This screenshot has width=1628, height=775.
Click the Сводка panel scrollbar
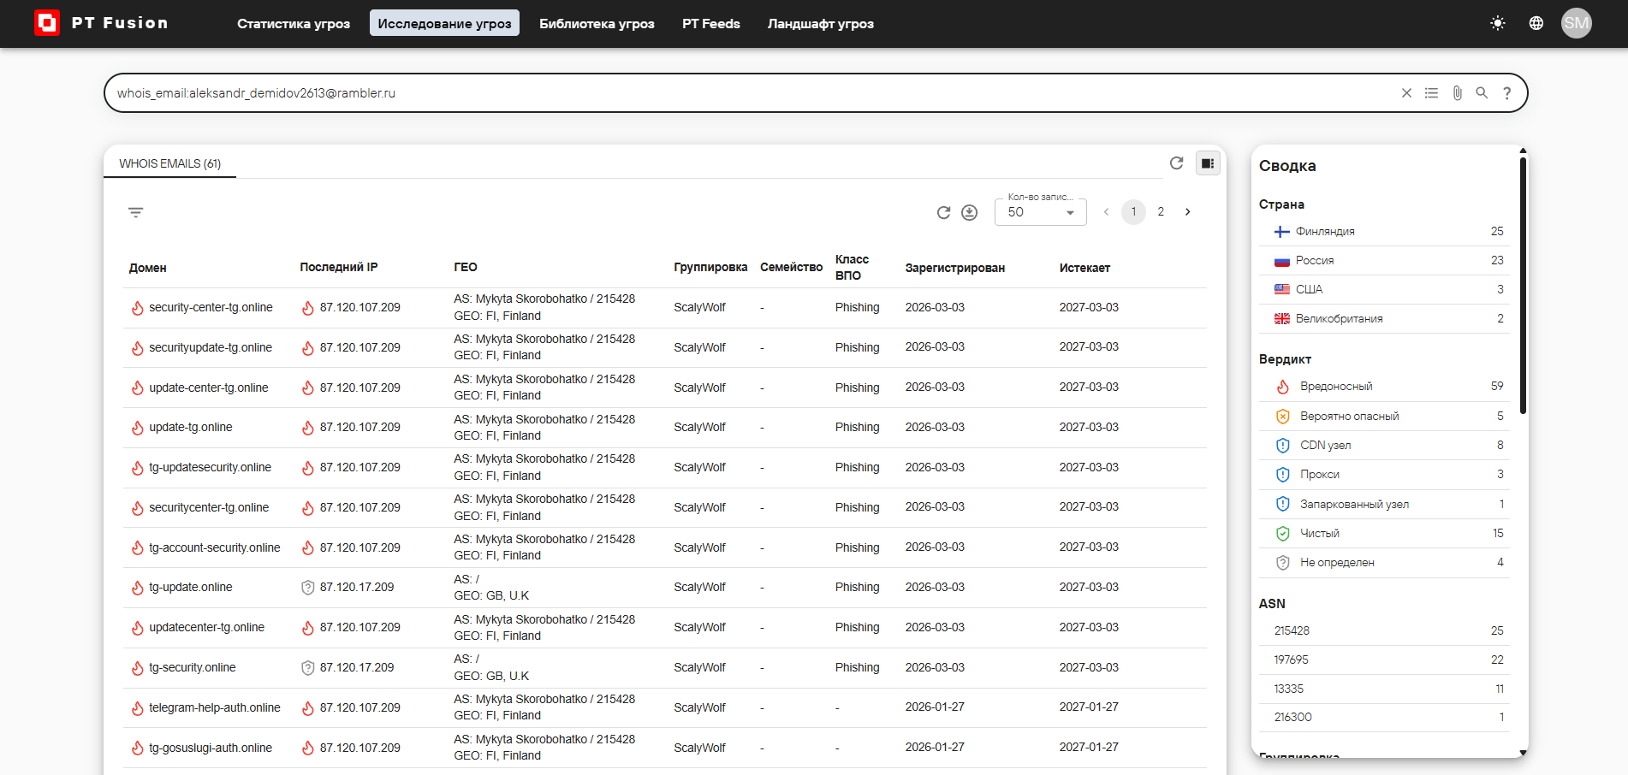click(1523, 286)
